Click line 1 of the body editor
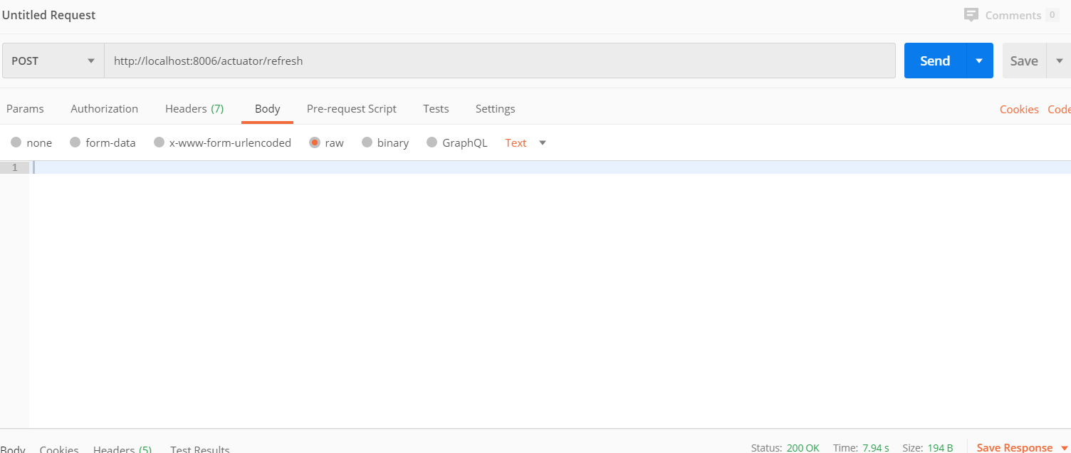This screenshot has width=1071, height=453. (x=550, y=167)
